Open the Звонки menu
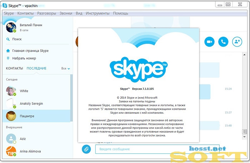The image size is (250, 163). (x=66, y=13)
